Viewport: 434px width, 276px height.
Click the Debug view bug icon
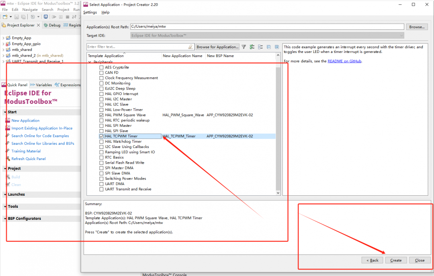coord(46,25)
